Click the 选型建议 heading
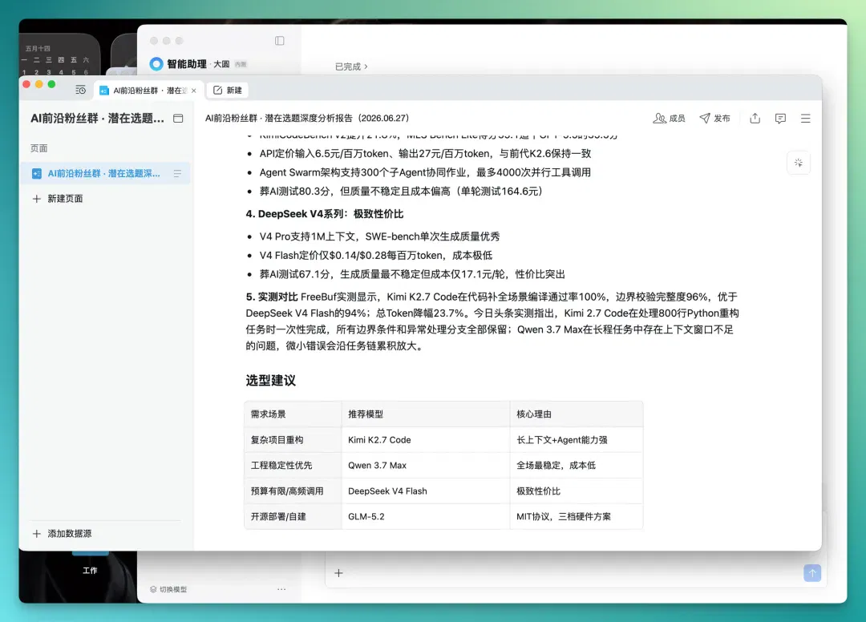Image resolution: width=866 pixels, height=622 pixels. click(x=271, y=380)
